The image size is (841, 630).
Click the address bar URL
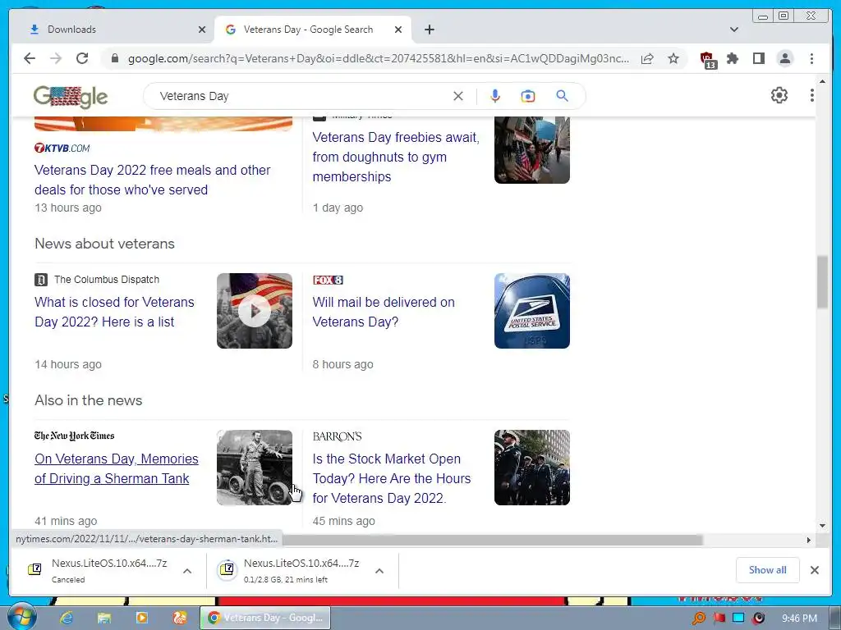click(378, 58)
